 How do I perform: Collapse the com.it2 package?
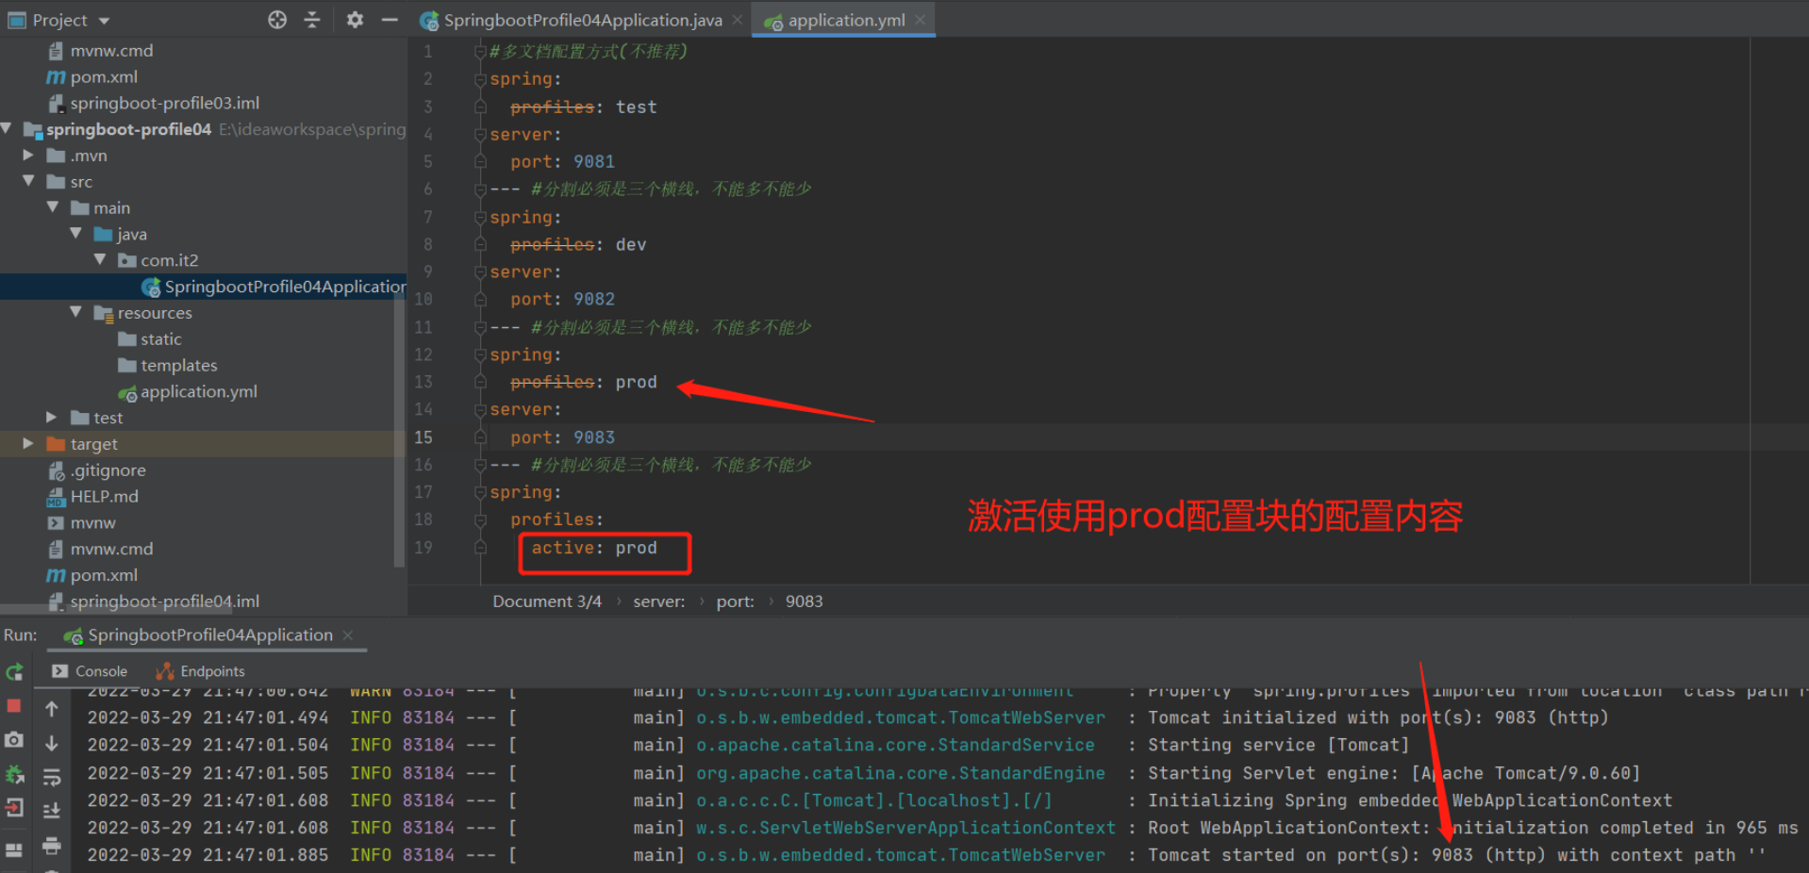pyautogui.click(x=100, y=259)
